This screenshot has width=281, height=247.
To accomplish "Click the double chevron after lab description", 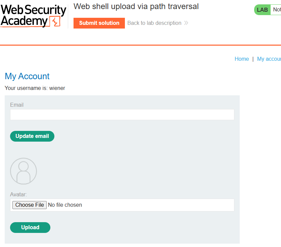I will (186, 23).
